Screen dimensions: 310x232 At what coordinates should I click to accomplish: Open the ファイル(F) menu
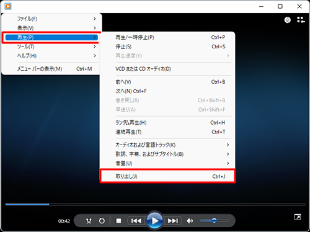pos(51,19)
